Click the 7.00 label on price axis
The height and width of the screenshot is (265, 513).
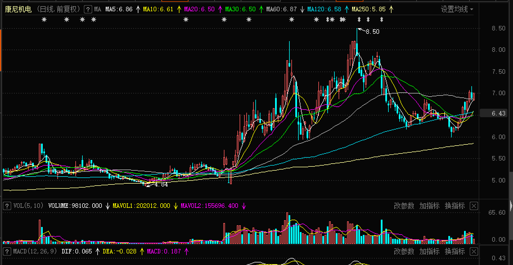498,93
